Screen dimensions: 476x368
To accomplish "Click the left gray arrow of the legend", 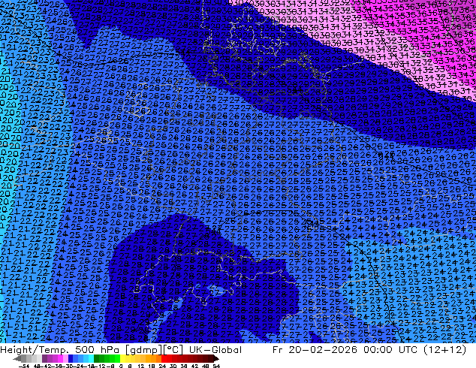I will point(17,358).
